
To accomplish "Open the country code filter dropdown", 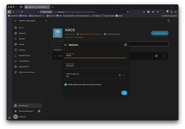I will pyautogui.click(x=124, y=75).
